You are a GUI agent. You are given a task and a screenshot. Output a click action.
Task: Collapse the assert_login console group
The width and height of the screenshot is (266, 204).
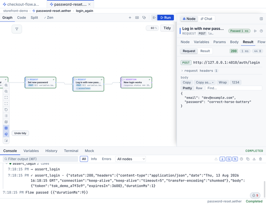(6, 164)
